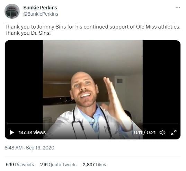Jump to the end of the video progress bar
The image size is (186, 171).
pos(178,123)
